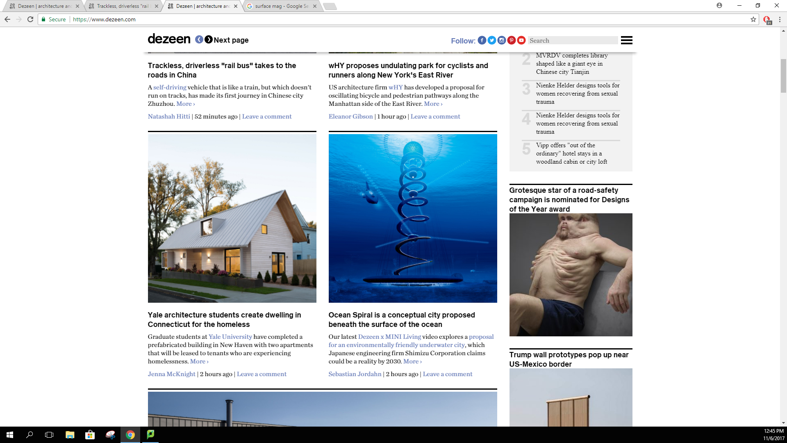Image resolution: width=787 pixels, height=443 pixels.
Task: Bookmark this page with the star icon
Action: [753, 19]
